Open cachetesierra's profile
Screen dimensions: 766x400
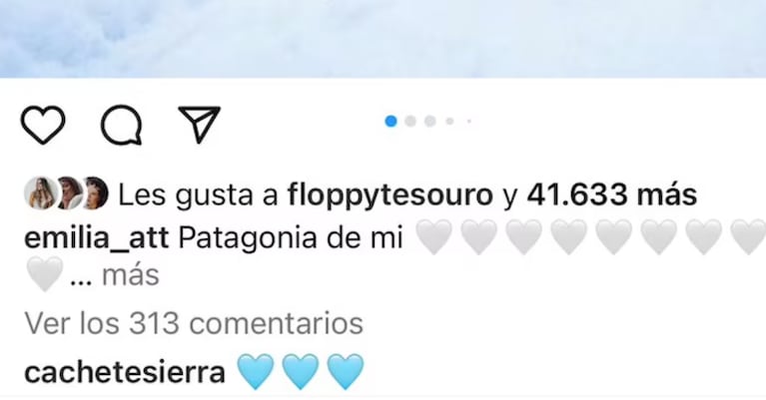(125, 373)
